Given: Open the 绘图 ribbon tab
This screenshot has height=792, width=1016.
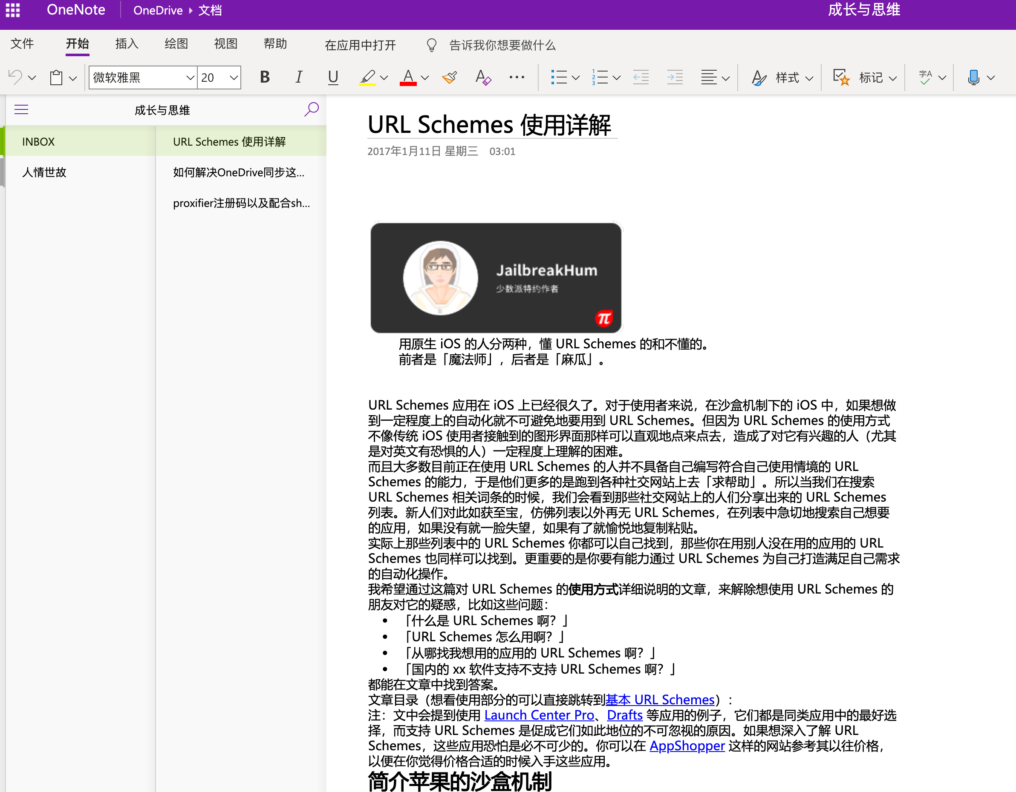Looking at the screenshot, I should [176, 44].
